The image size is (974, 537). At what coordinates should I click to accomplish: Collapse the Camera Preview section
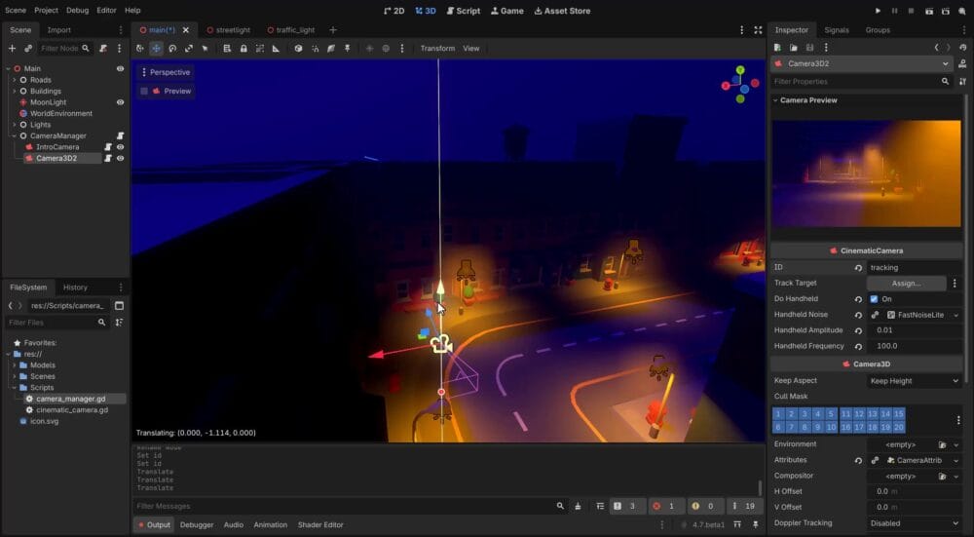click(x=776, y=100)
